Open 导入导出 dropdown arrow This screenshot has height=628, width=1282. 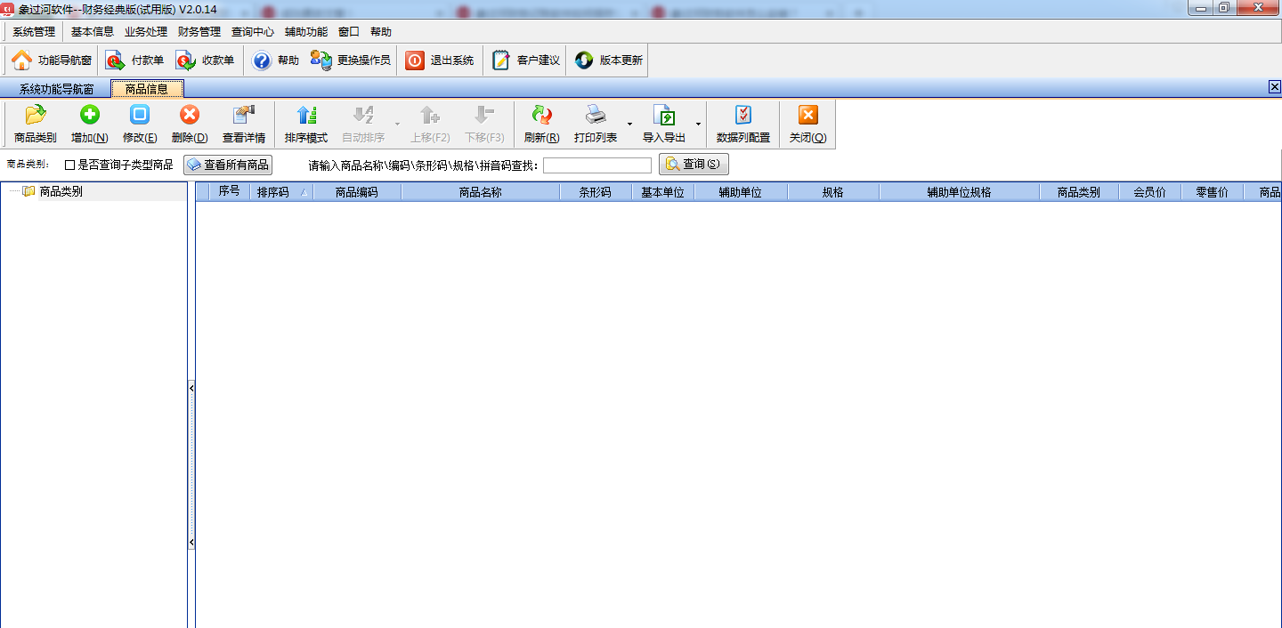pyautogui.click(x=698, y=125)
